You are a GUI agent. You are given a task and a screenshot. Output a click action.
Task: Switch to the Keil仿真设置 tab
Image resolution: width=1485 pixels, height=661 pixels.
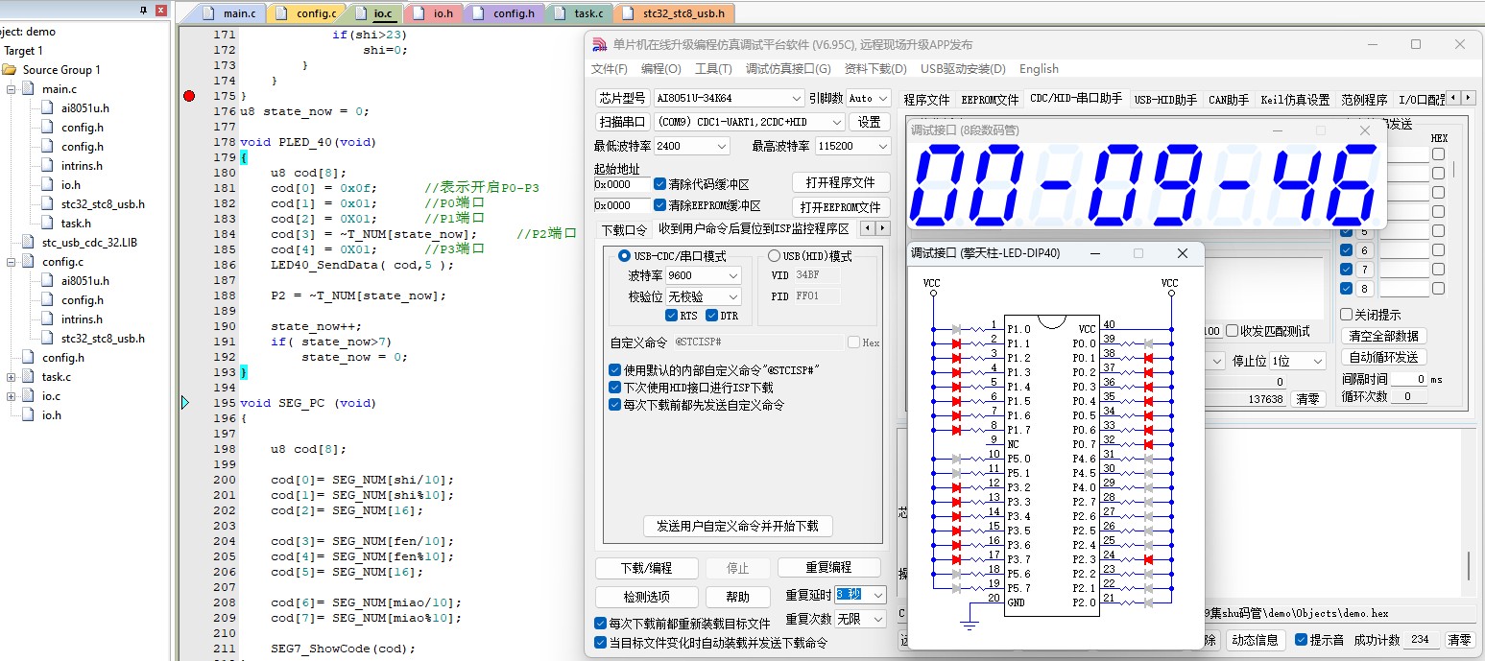click(x=1295, y=100)
